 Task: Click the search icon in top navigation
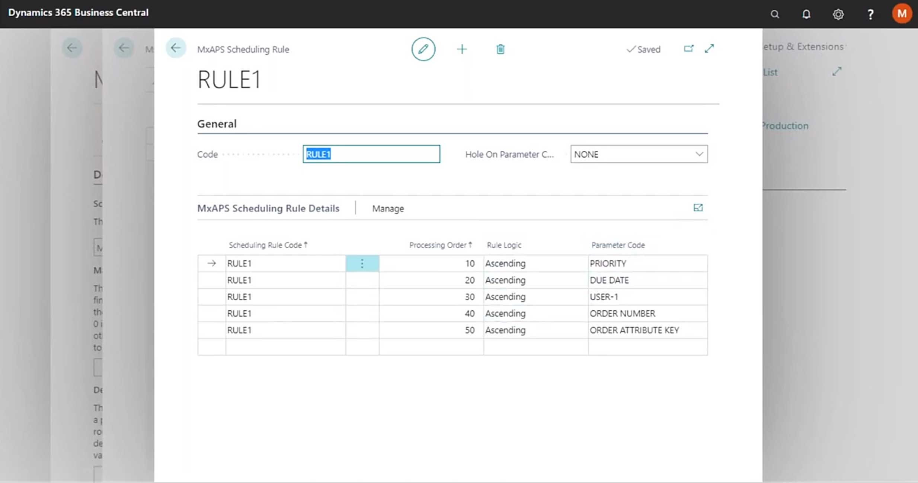click(x=775, y=13)
